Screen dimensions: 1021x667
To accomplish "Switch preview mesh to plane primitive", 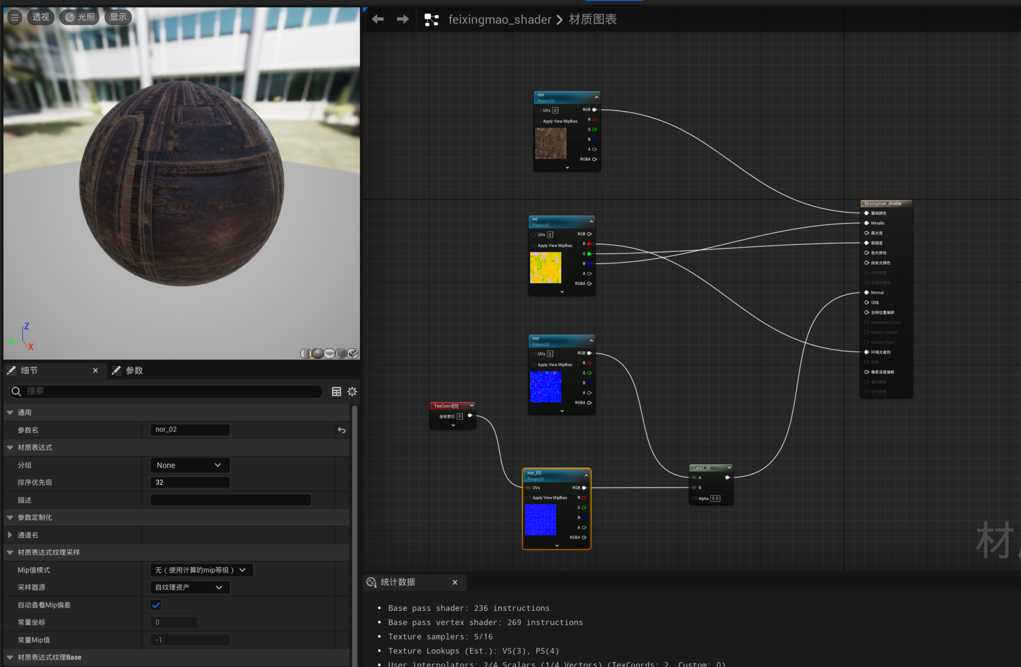I will pyautogui.click(x=329, y=353).
